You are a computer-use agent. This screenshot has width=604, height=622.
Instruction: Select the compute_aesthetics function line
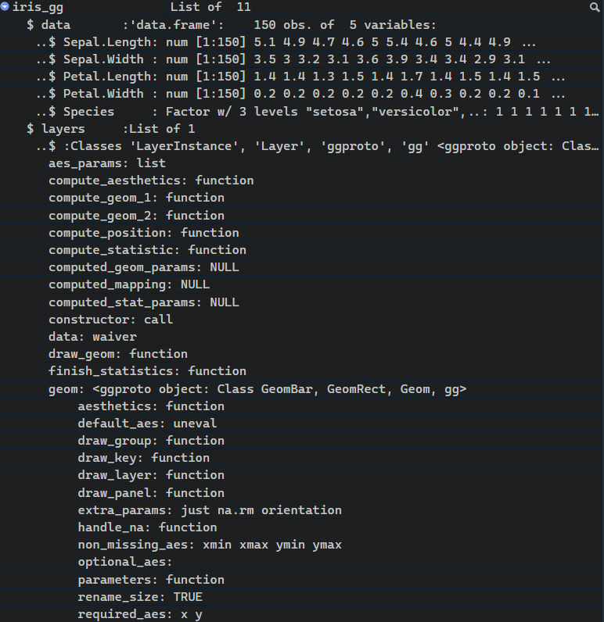(151, 181)
